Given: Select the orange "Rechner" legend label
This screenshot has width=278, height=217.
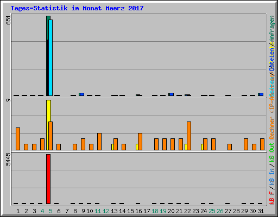Looking at the screenshot, I should 272,128.
